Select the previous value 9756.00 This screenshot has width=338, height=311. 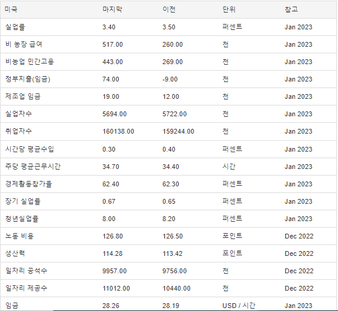click(174, 271)
